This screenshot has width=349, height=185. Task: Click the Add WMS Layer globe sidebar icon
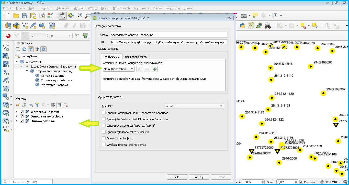click(x=6, y=104)
